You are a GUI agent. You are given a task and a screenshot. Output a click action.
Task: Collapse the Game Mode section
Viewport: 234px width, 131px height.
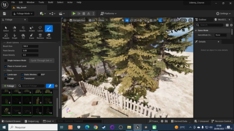(x=196, y=31)
